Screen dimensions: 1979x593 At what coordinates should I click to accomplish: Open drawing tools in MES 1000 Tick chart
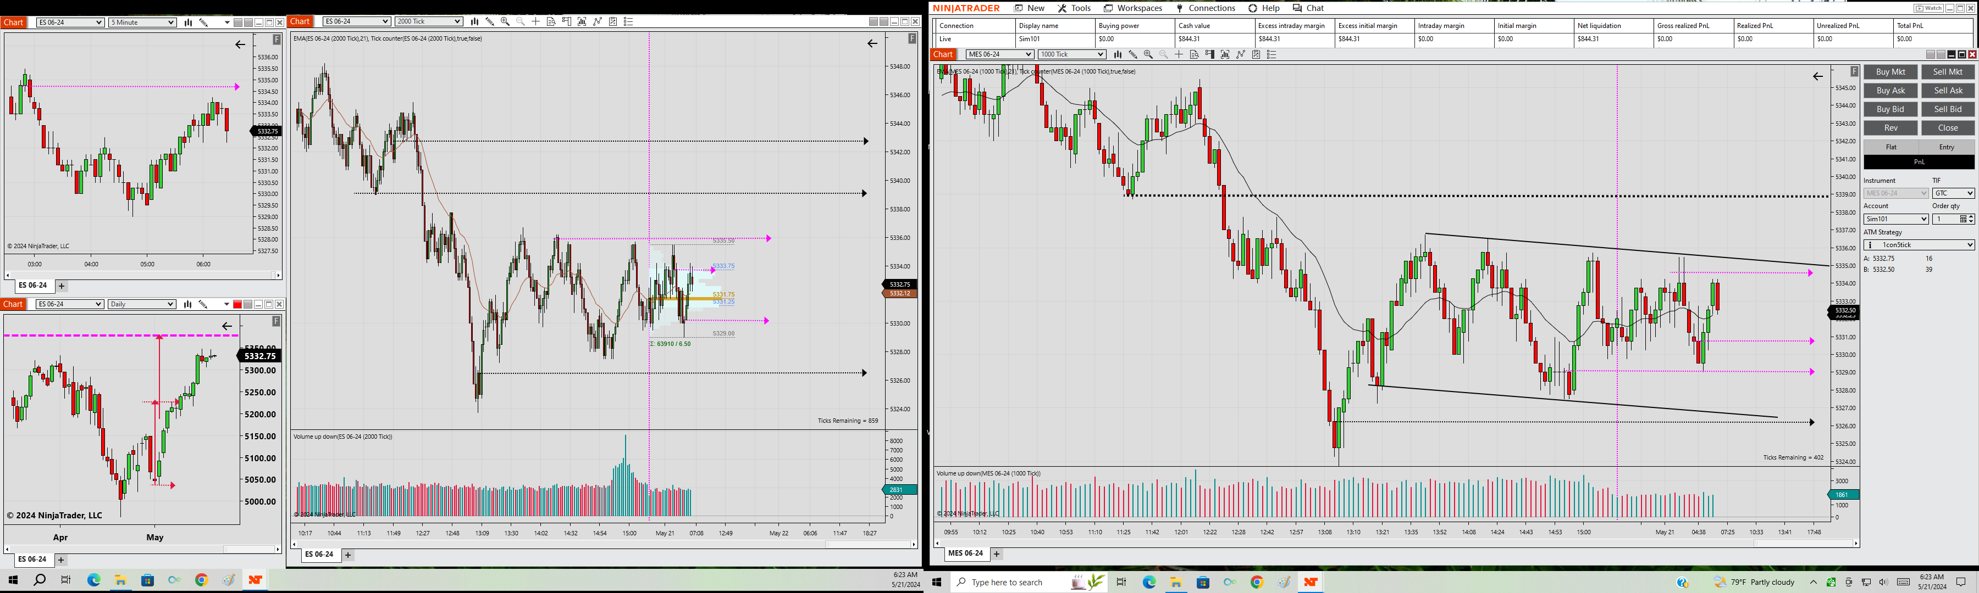pyautogui.click(x=1133, y=54)
